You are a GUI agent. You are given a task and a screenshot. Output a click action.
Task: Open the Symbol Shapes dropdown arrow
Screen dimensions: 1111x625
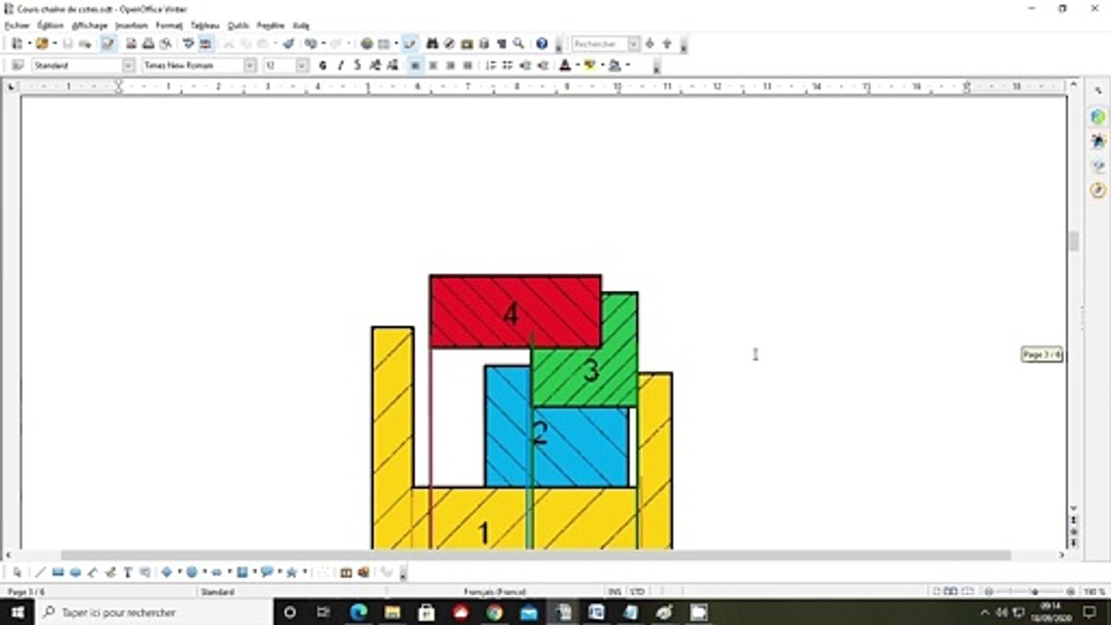205,572
